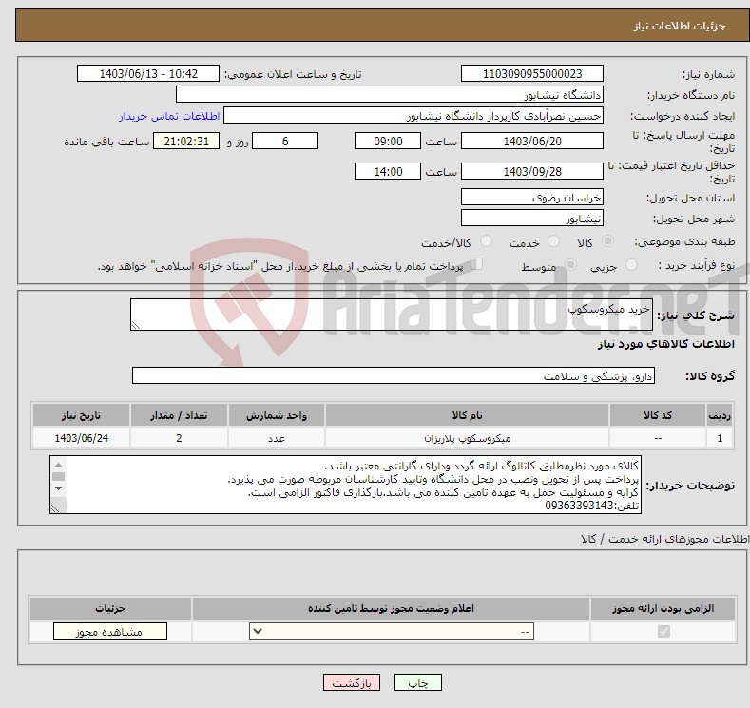The image size is (750, 708).
Task: Click the تاریخ نیاز column header
Action: [x=81, y=415]
